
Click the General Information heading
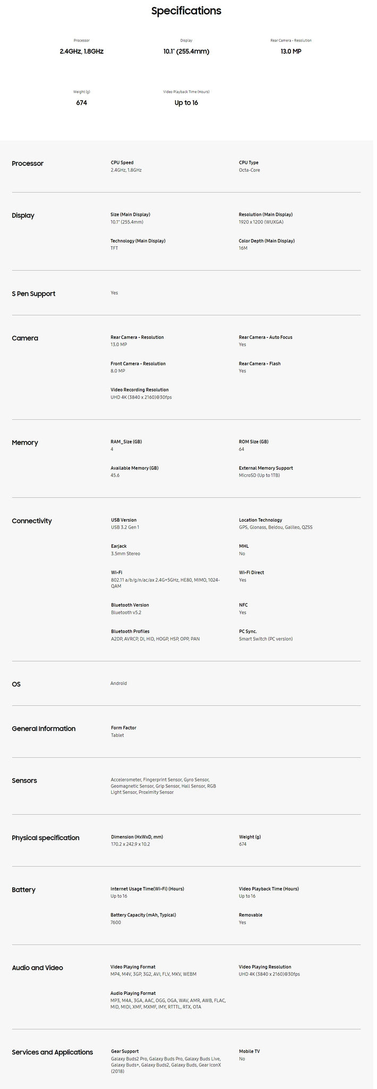click(x=44, y=729)
